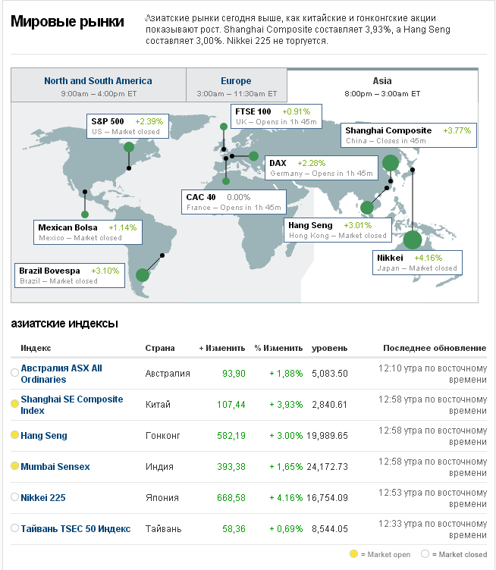Click the green Hang Seng marker circle
Screen dimensions: 496x570
pyautogui.click(x=367, y=208)
